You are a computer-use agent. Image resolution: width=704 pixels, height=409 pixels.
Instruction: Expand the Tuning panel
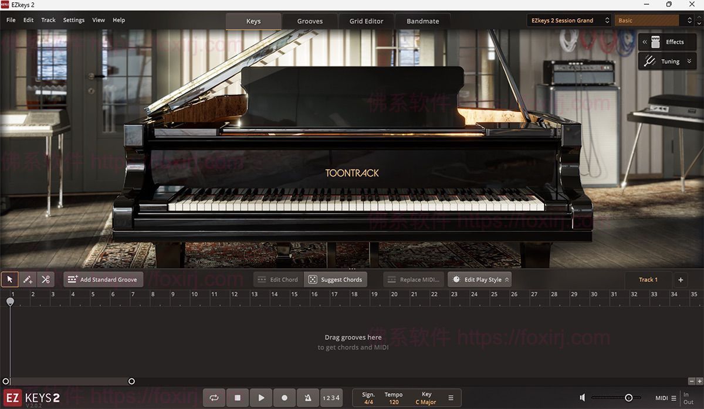(668, 62)
